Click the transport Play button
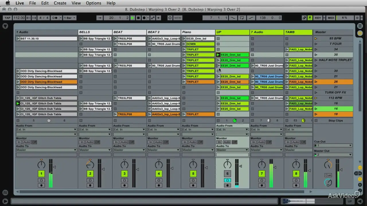 click(x=132, y=18)
